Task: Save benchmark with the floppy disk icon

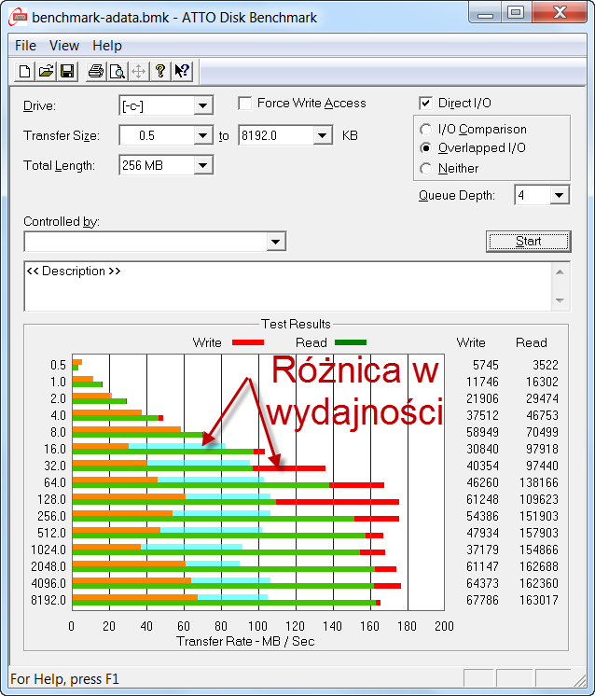Action: coord(67,72)
